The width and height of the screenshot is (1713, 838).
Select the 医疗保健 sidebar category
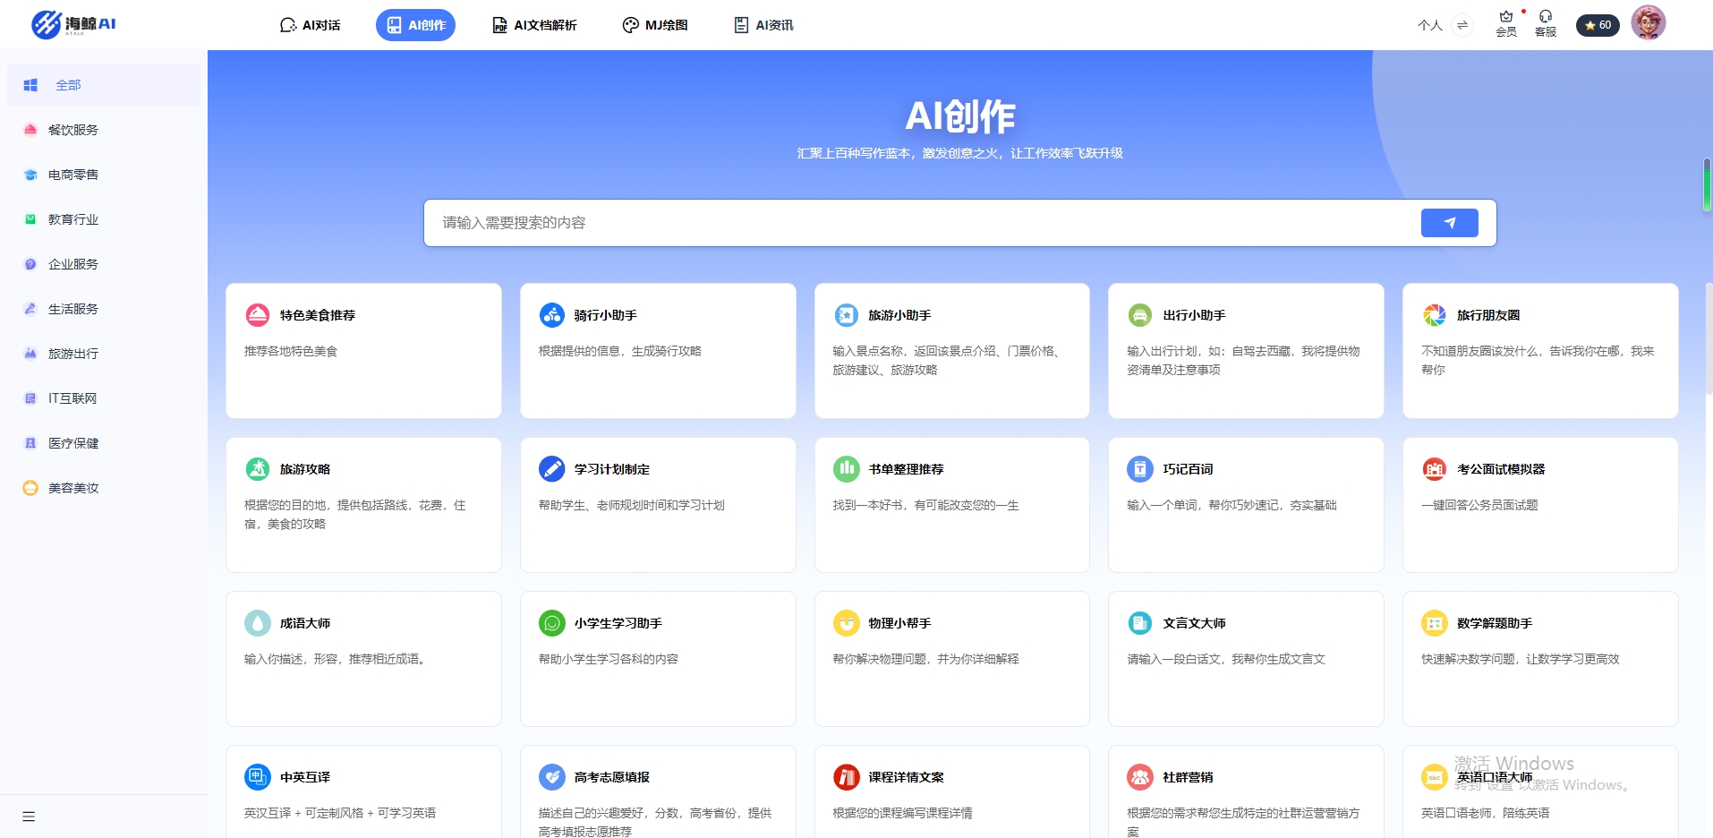tap(104, 443)
